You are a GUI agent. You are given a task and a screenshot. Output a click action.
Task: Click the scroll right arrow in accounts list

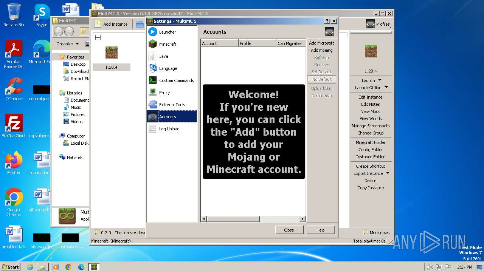tap(302, 219)
